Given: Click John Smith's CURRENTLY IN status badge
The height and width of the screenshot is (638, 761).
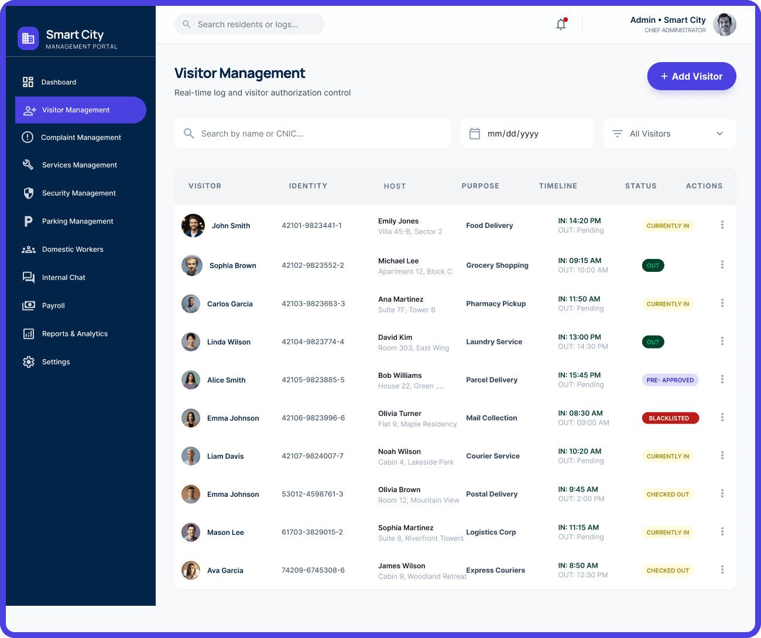Looking at the screenshot, I should click(x=668, y=226).
